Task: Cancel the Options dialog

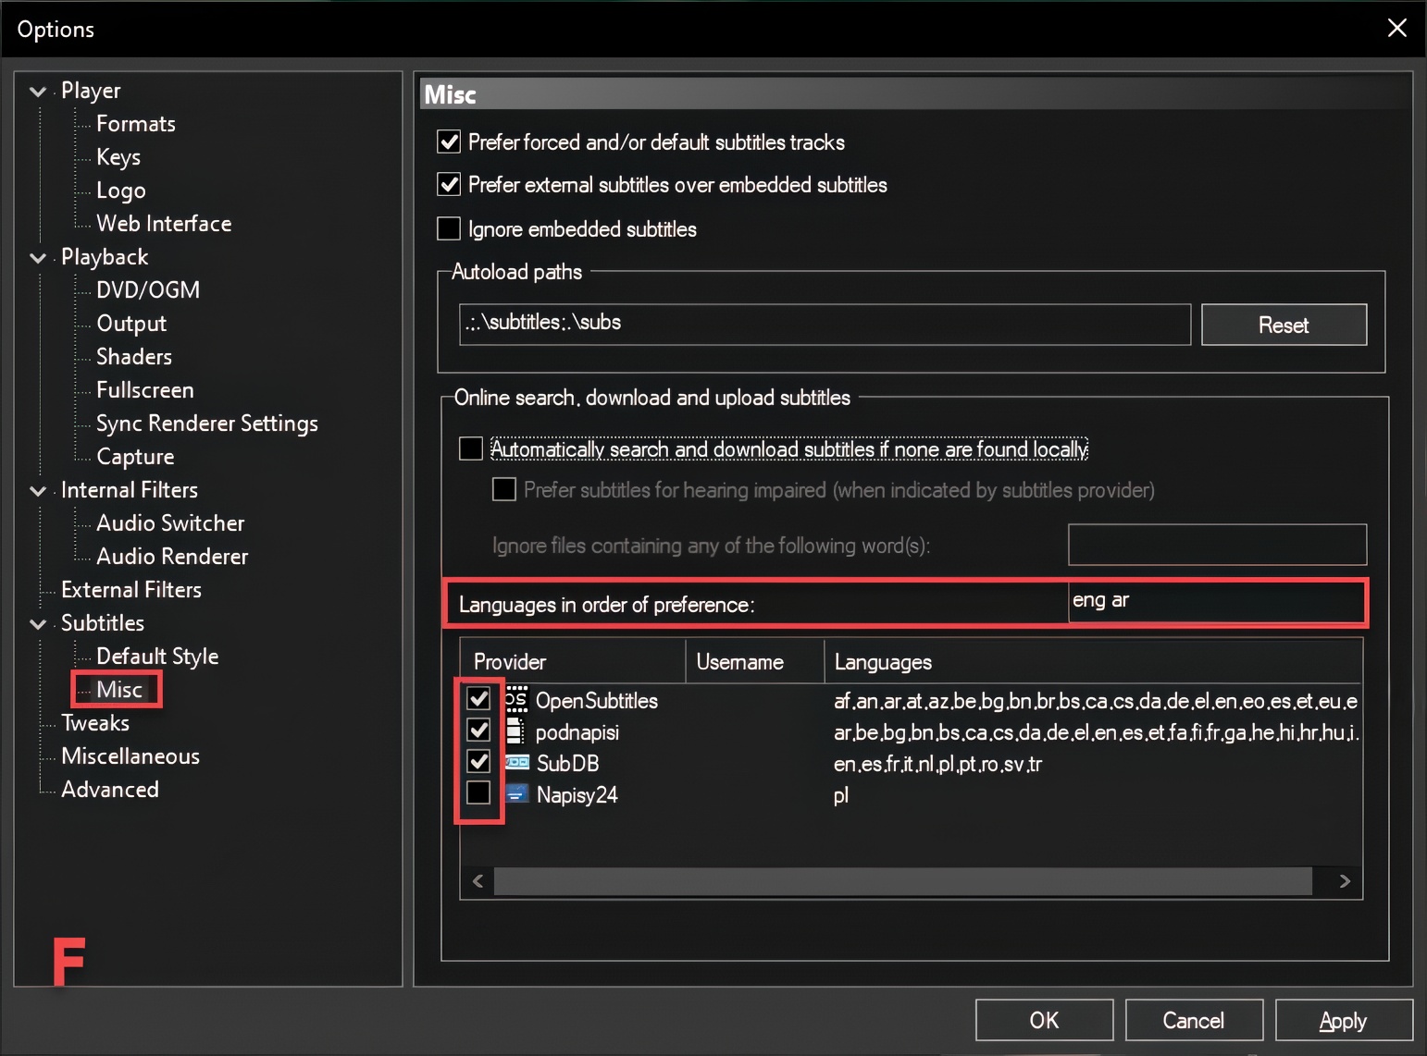Action: (1194, 1020)
